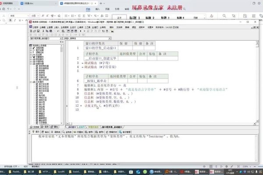
Task: Open the WPS font size dropdown
Action: (38, 16)
